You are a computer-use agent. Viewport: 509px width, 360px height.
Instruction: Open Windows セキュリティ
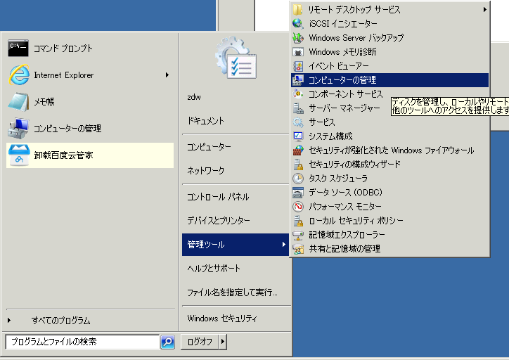[222, 319]
